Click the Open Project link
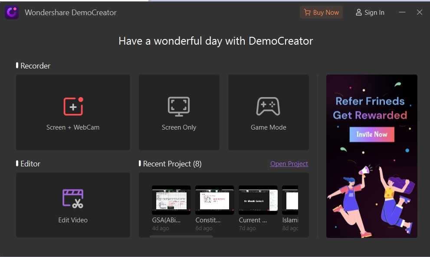 tap(289, 163)
